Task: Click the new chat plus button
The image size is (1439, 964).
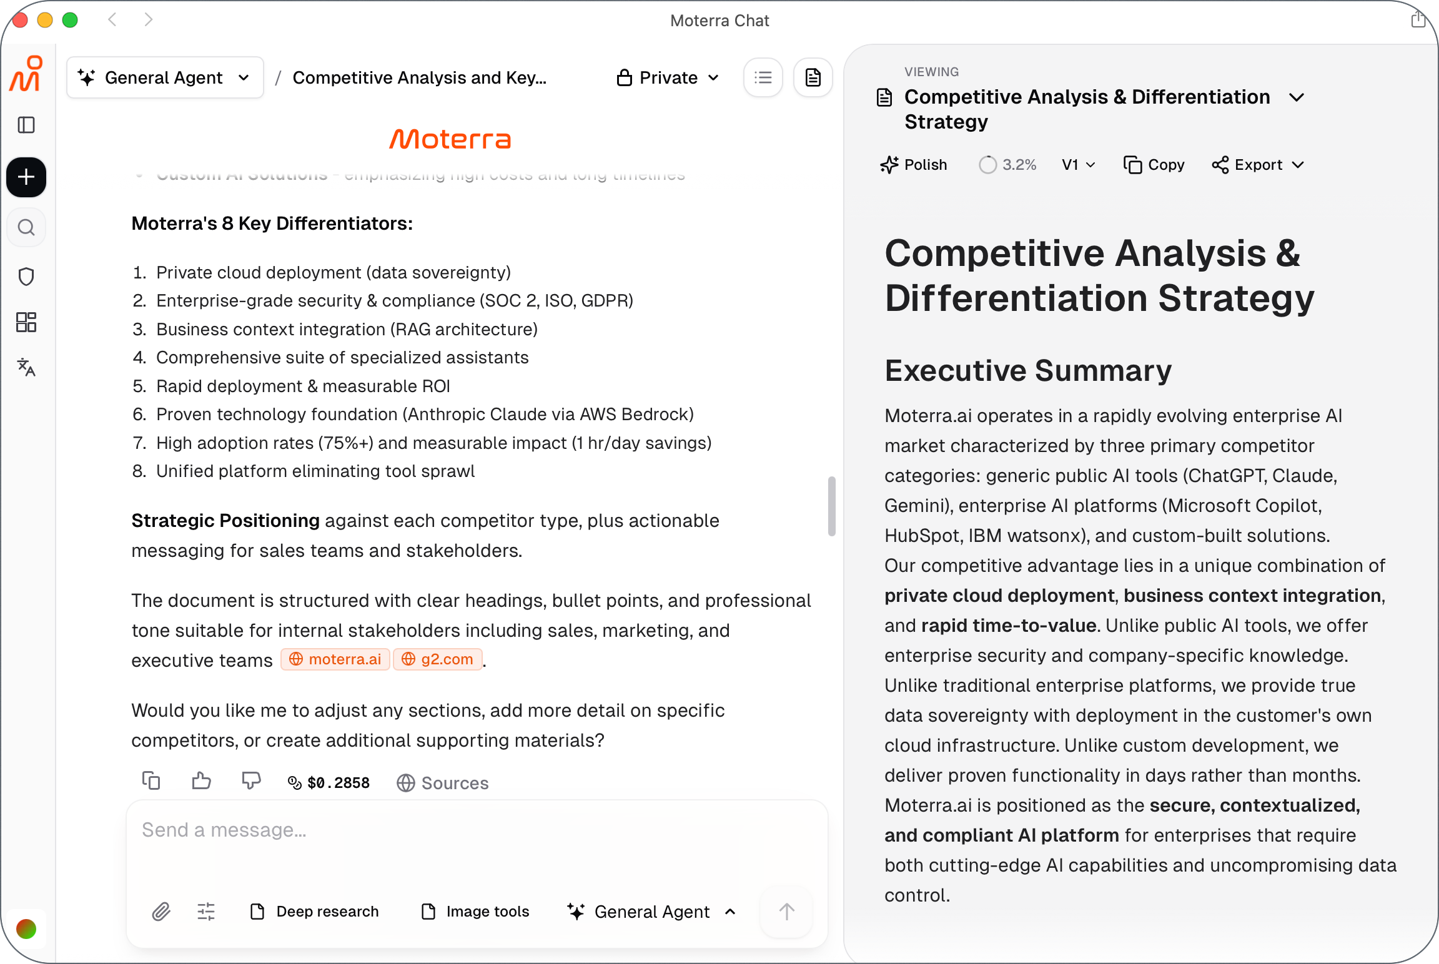Action: tap(26, 177)
